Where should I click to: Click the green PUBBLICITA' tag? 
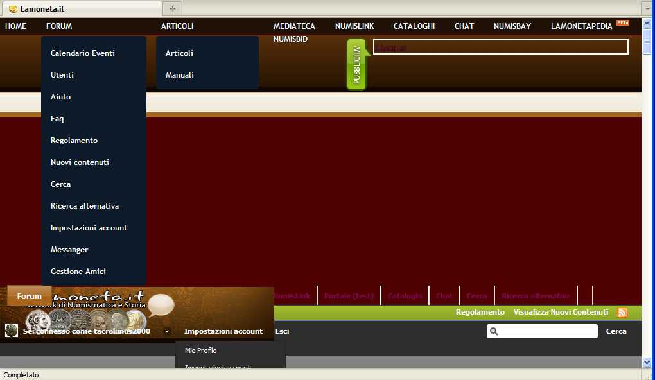point(356,65)
